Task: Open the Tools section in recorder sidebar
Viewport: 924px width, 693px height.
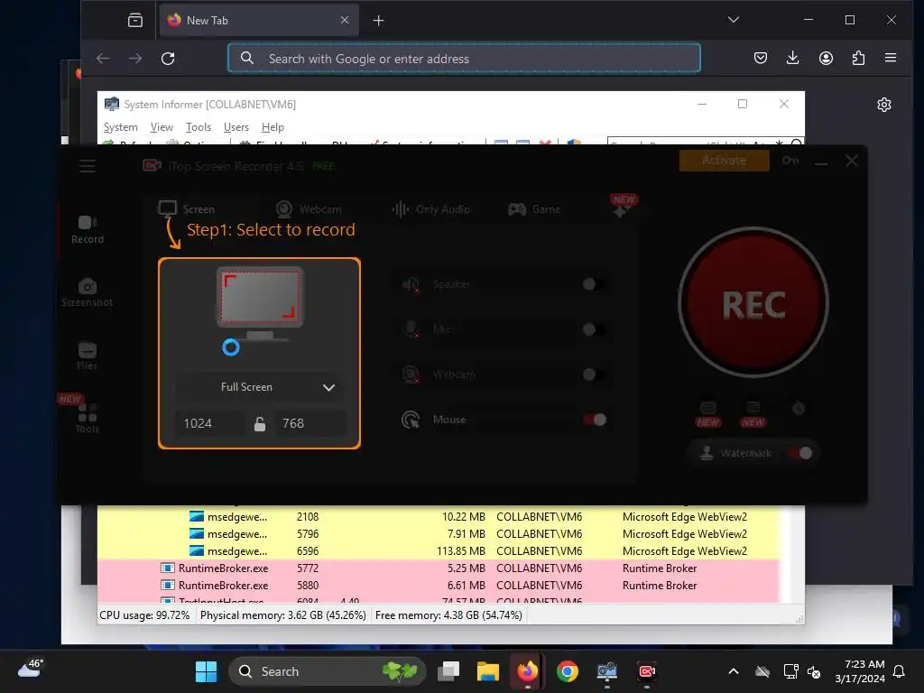Action: (88, 419)
